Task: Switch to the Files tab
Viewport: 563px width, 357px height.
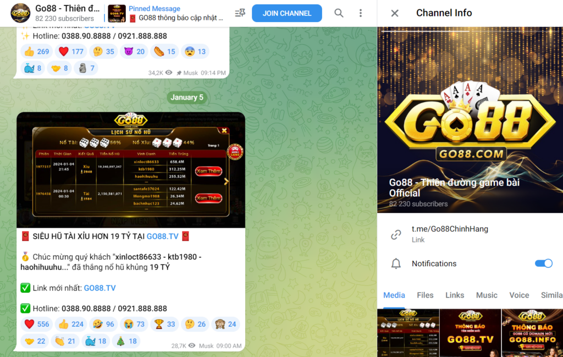Action: coord(425,295)
